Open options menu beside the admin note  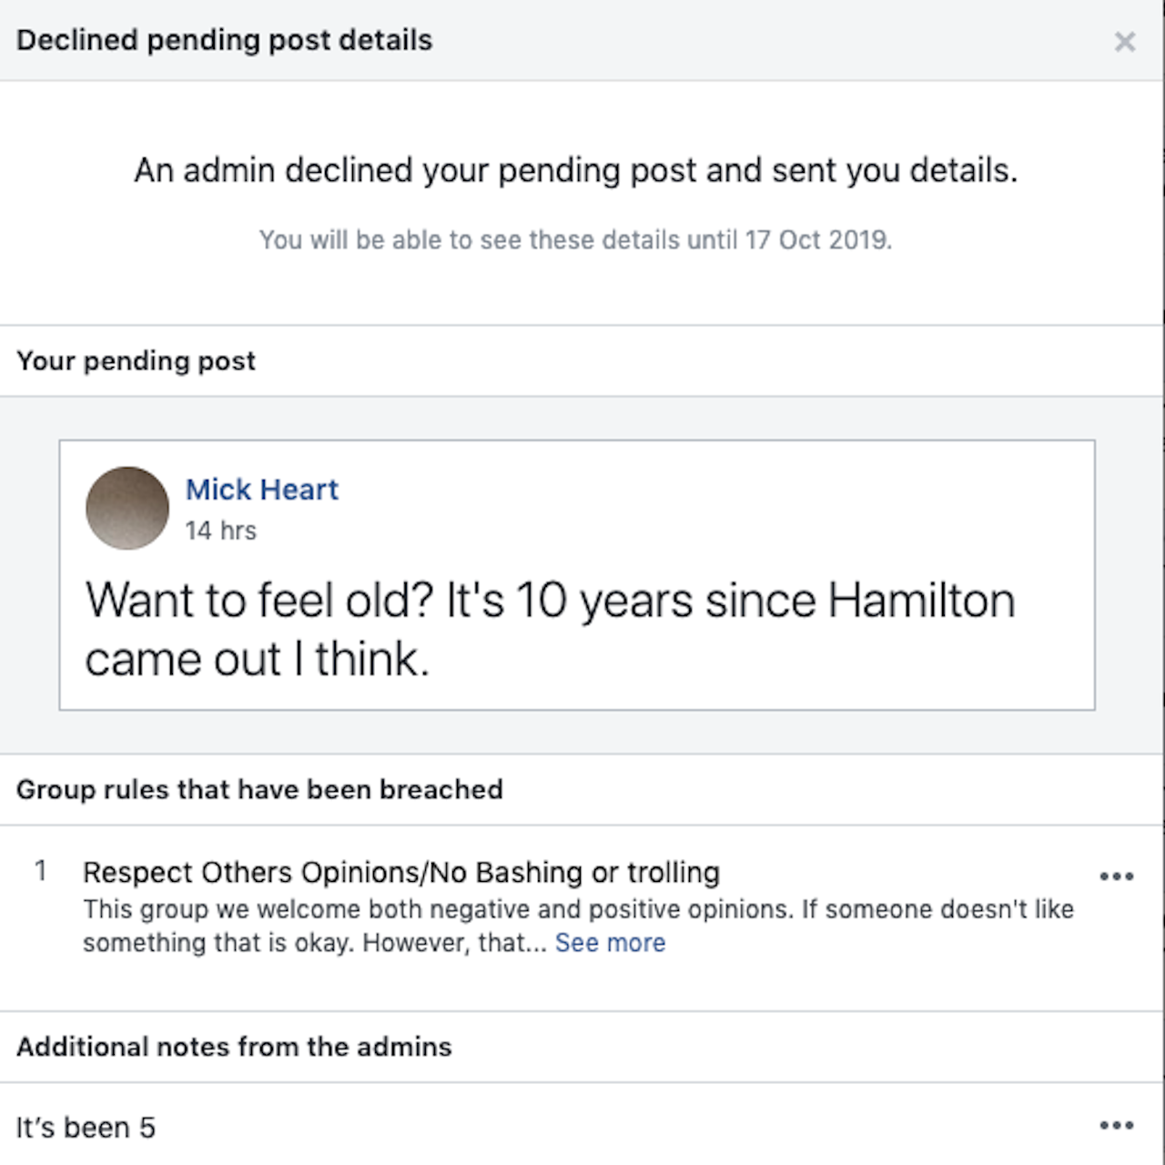click(x=1116, y=1126)
